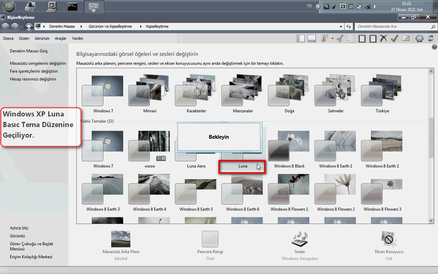Go up one level with Up arrow
The image size is (438, 274).
point(29,26)
